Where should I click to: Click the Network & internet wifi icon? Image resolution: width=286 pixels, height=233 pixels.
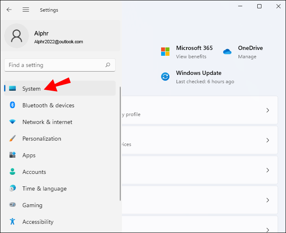(12, 122)
